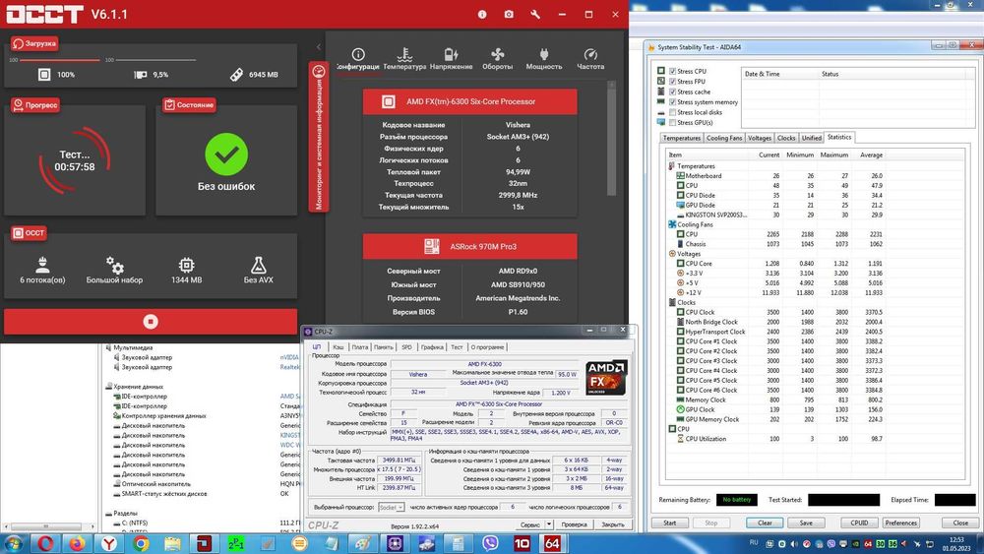Open CPU-Z Сервис dropdown arrow
This screenshot has height=554, width=984.
click(x=549, y=524)
